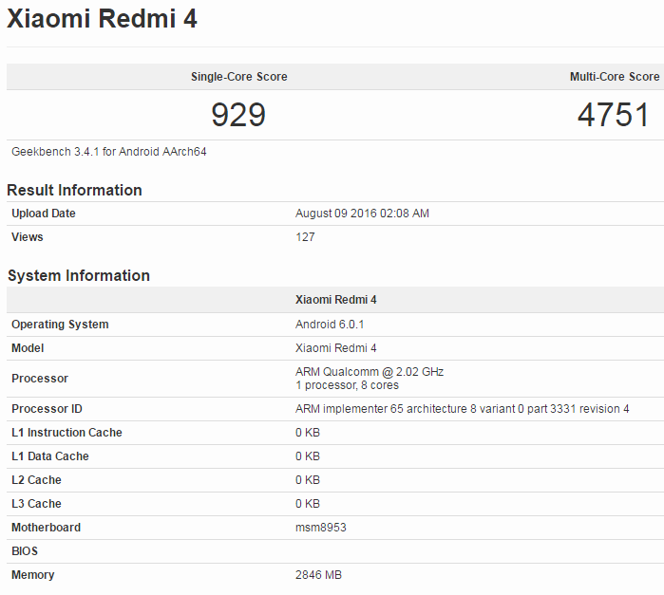Image resolution: width=664 pixels, height=595 pixels.
Task: Click L1 Data Cache label
Action: click(x=50, y=456)
